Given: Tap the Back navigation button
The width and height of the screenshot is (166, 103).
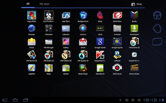Looking at the screenshot, I should (5, 100).
